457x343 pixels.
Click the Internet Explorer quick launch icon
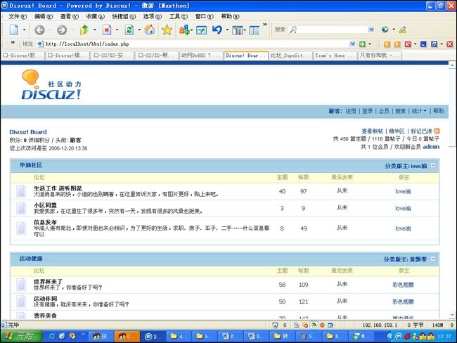click(52, 336)
